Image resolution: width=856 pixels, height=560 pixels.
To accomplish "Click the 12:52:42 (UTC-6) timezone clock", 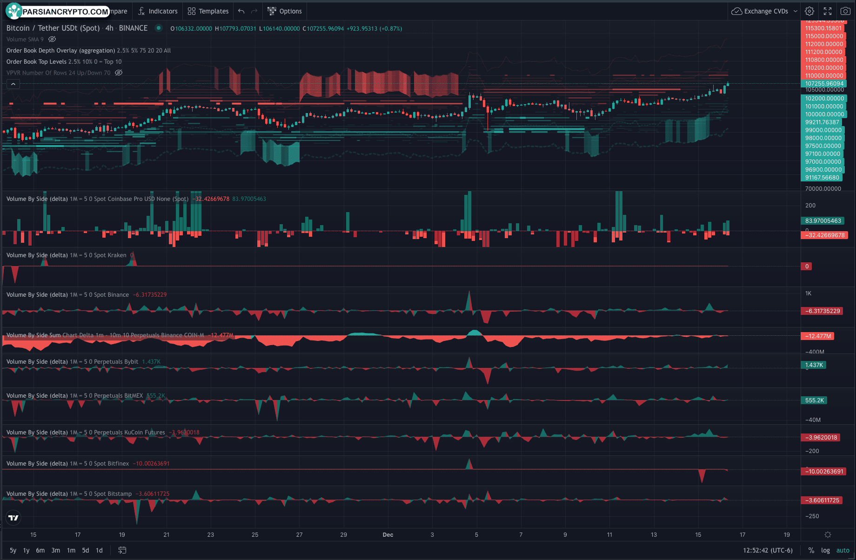I will pos(768,550).
